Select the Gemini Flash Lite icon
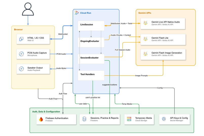Screen dimensions: 204x136 coord(146,39)
